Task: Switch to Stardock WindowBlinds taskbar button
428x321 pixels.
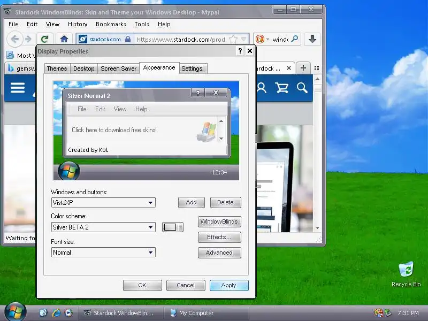Action: click(121, 313)
